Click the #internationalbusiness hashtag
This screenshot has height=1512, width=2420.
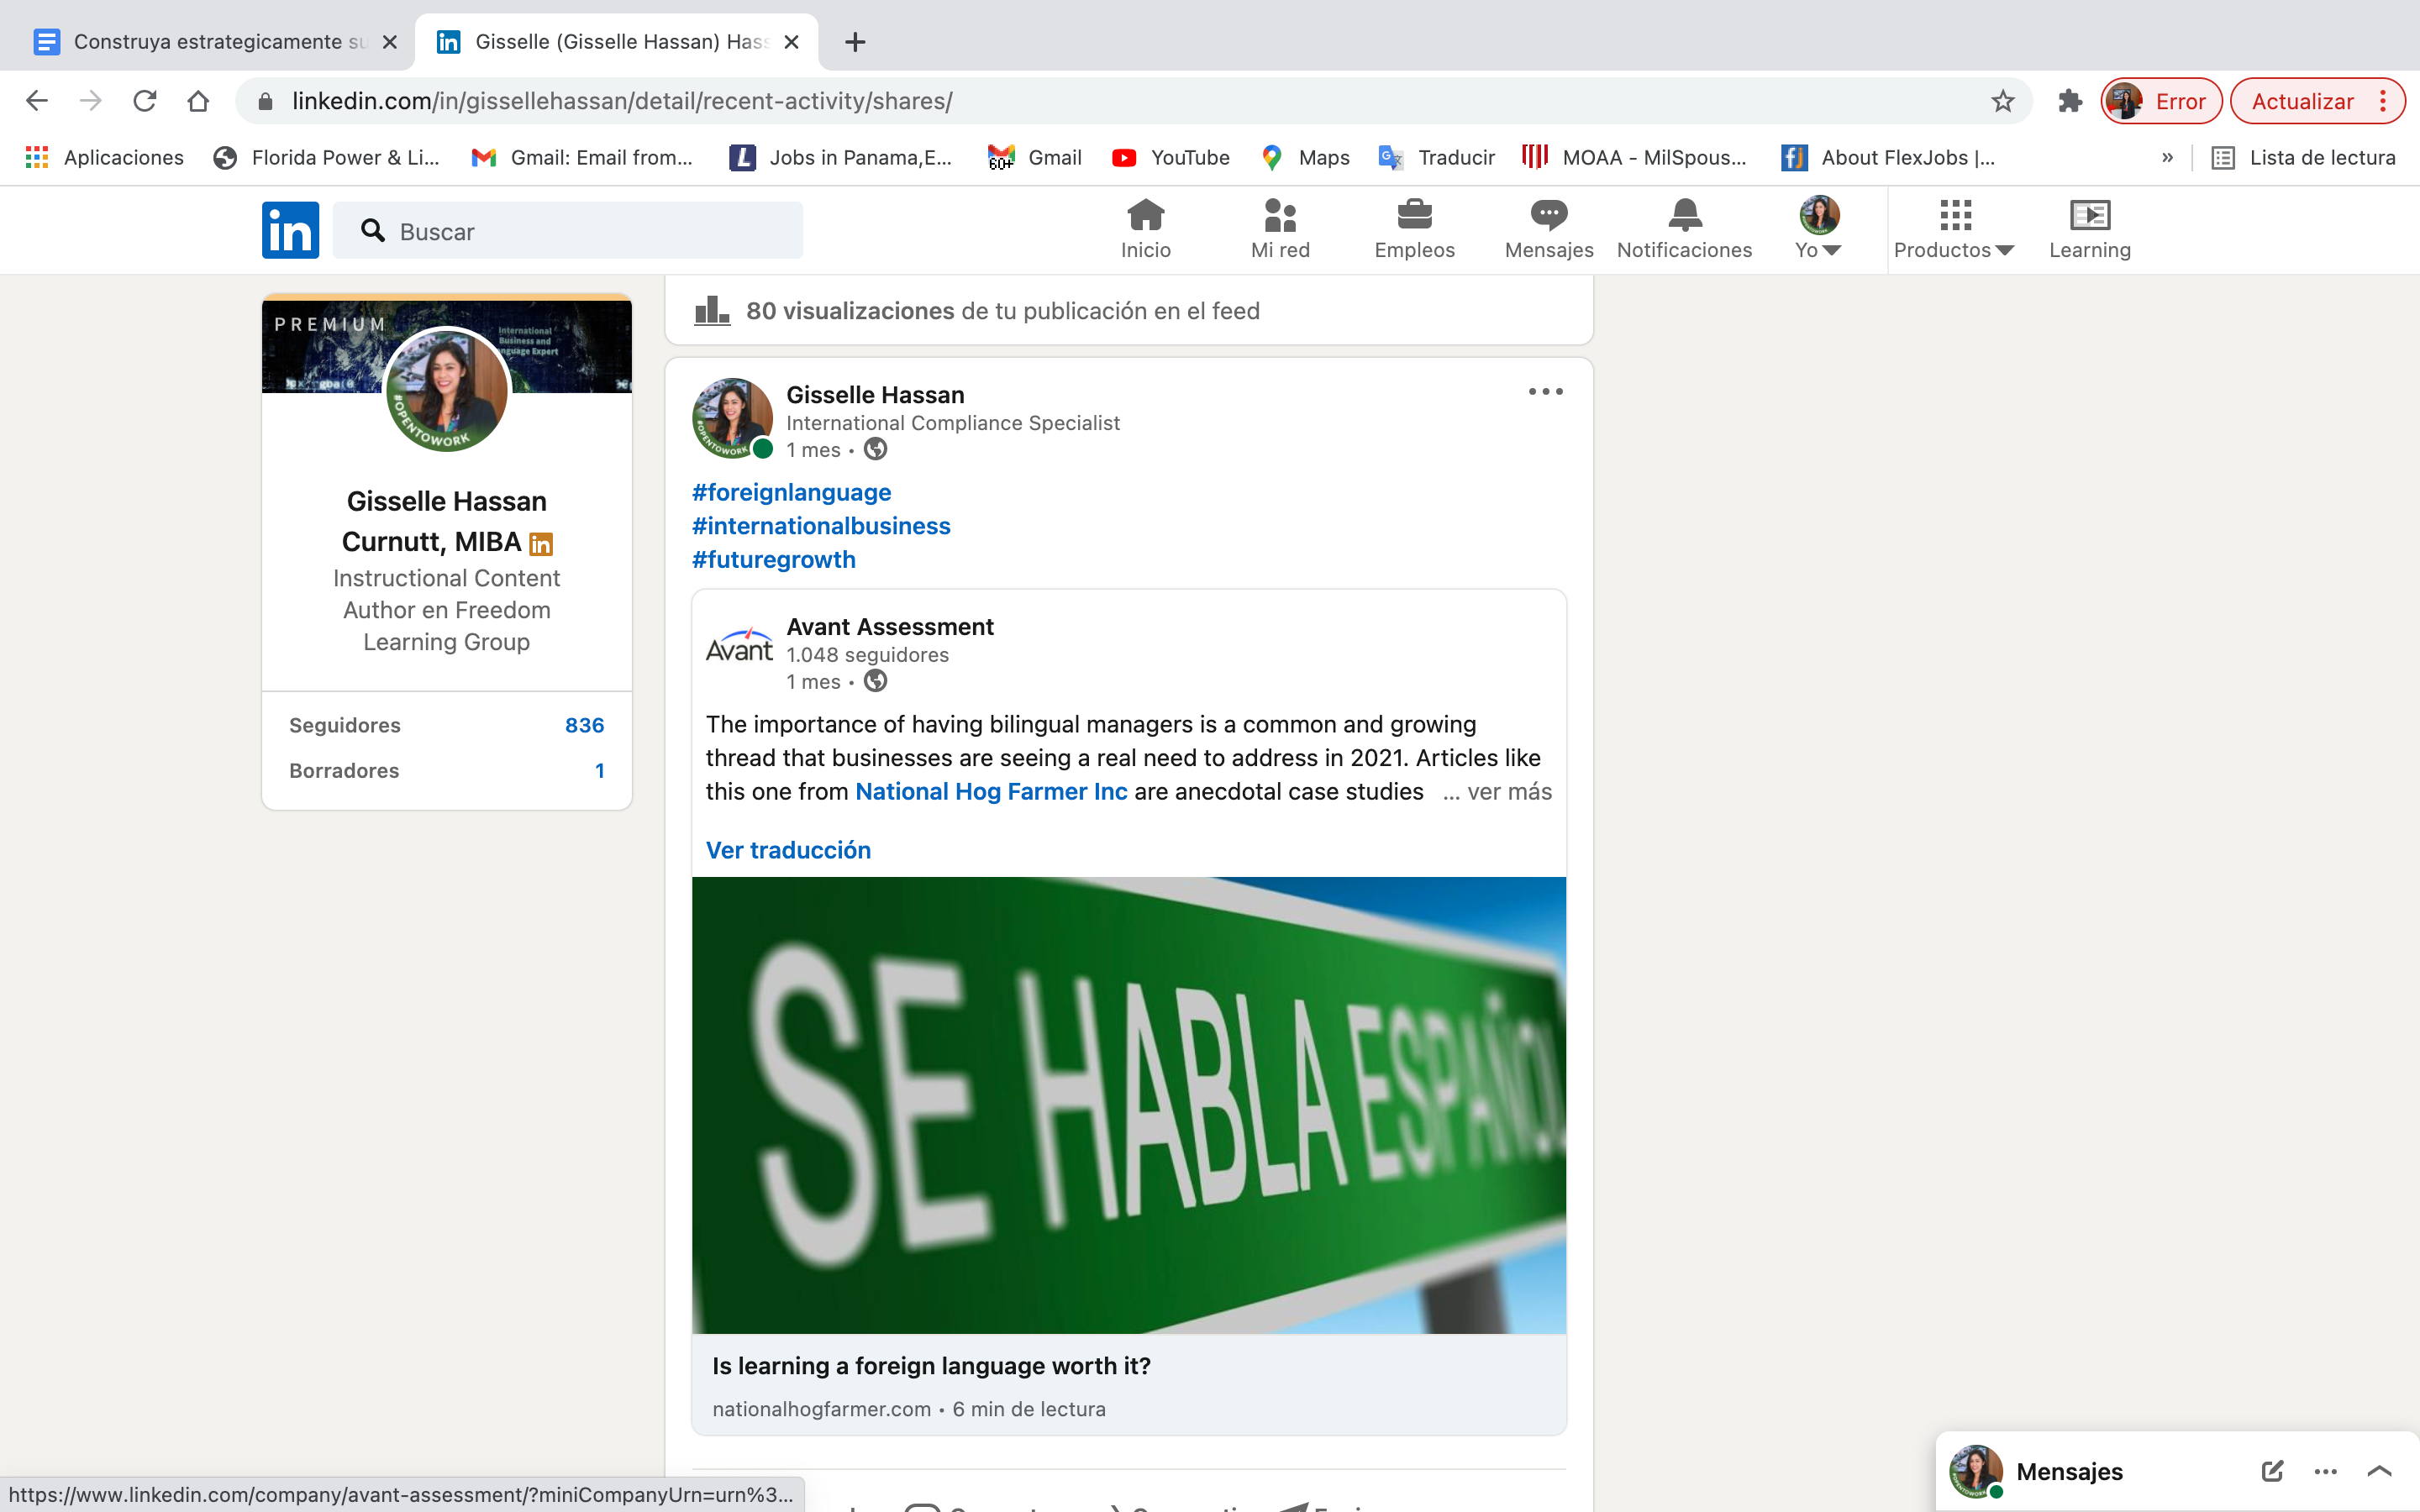[821, 526]
